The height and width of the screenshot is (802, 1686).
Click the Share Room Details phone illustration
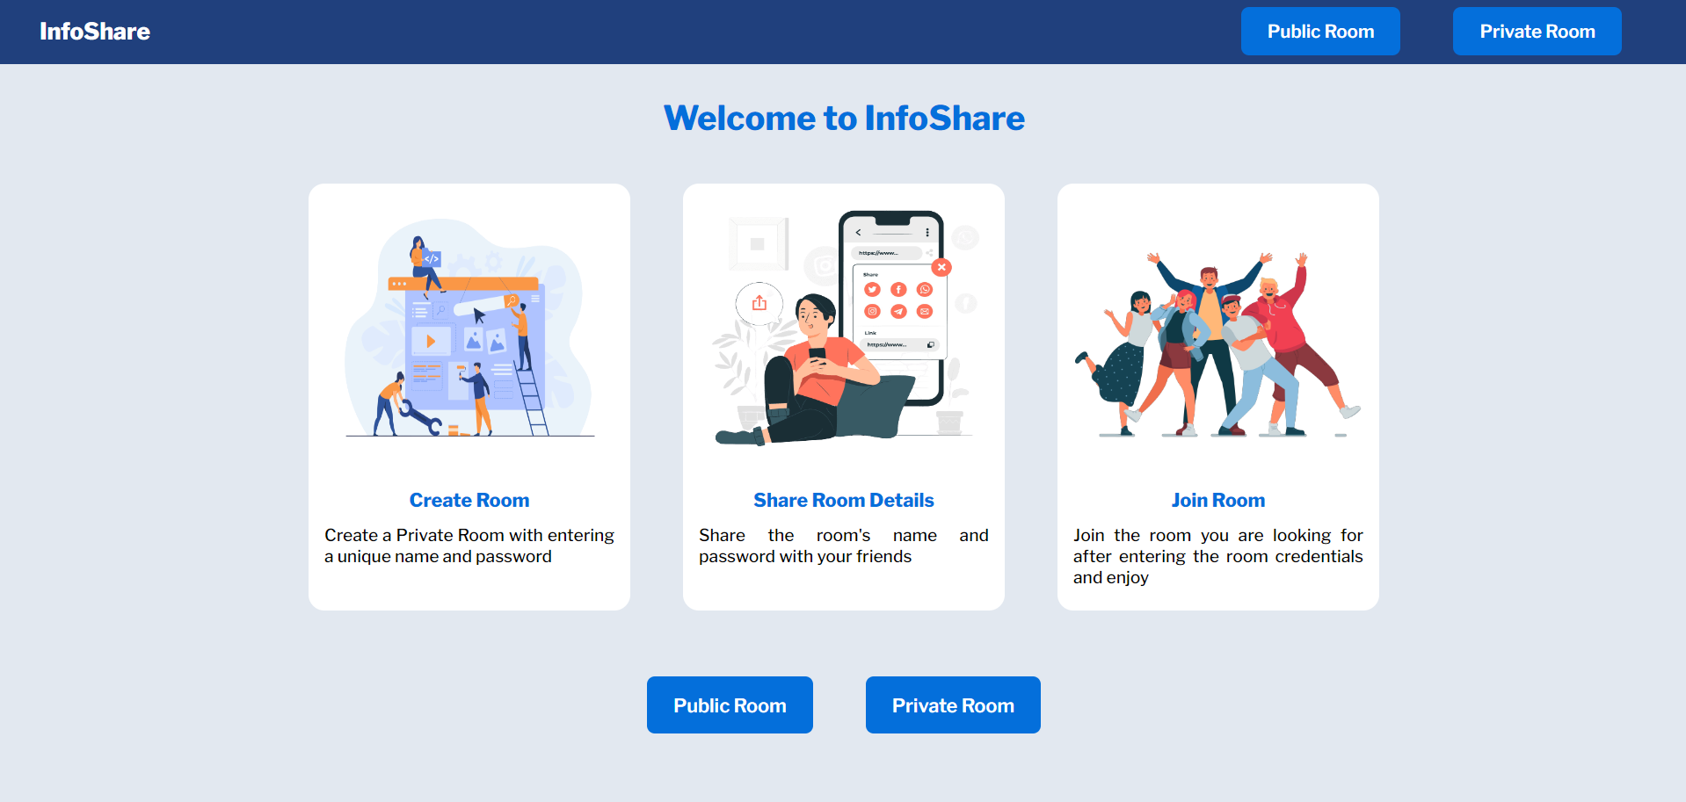click(x=844, y=329)
